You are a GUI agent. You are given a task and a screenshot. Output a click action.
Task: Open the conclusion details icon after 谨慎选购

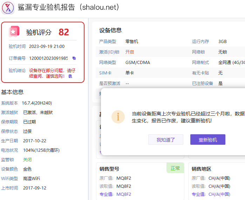click(x=70, y=76)
